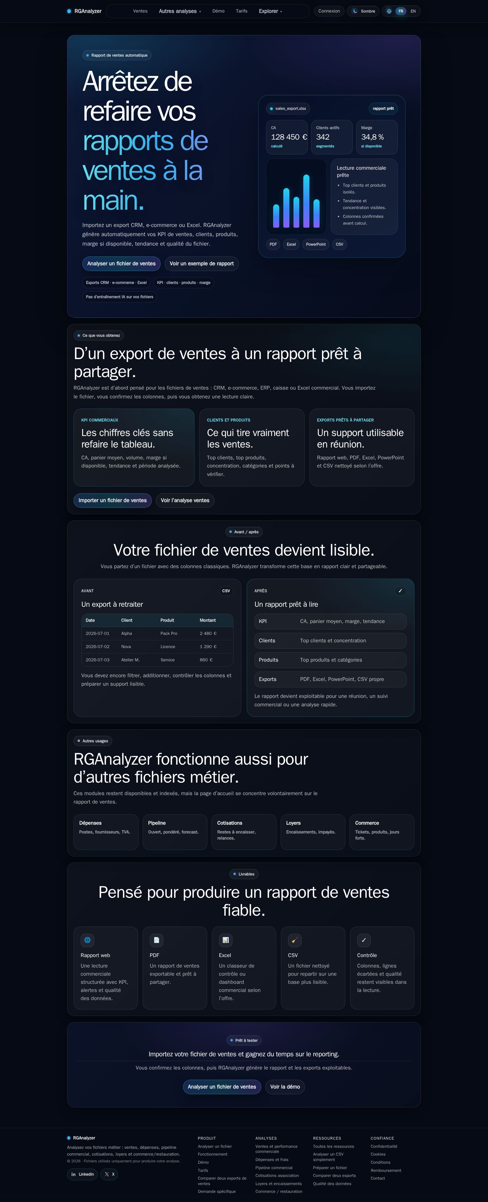Open the Dépenses module card

pos(106,832)
